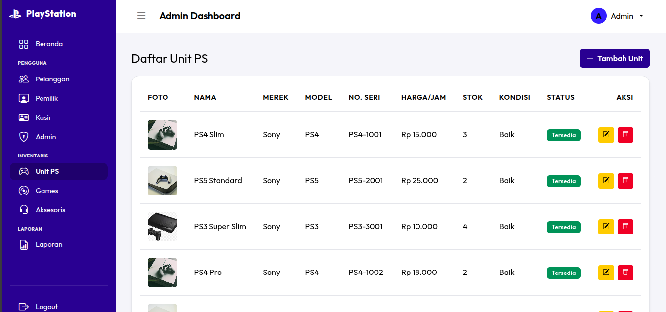Viewport: 666px width, 312px height.
Task: Click the NO. SERI column header
Action: pos(365,97)
